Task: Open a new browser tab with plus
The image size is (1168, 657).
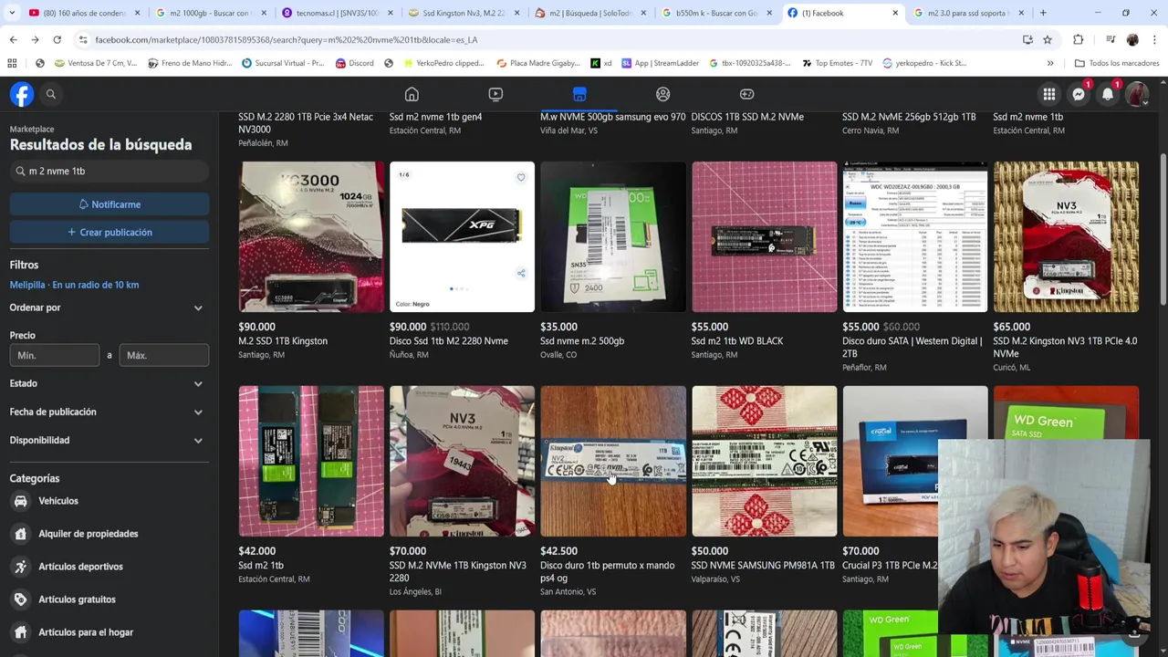Action: tap(1043, 13)
